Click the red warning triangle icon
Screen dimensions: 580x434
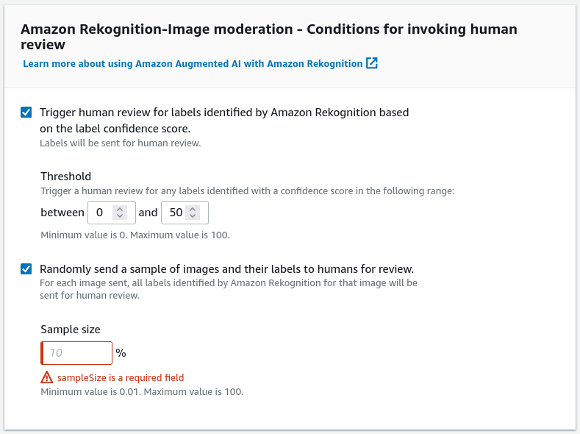pyautogui.click(x=46, y=377)
